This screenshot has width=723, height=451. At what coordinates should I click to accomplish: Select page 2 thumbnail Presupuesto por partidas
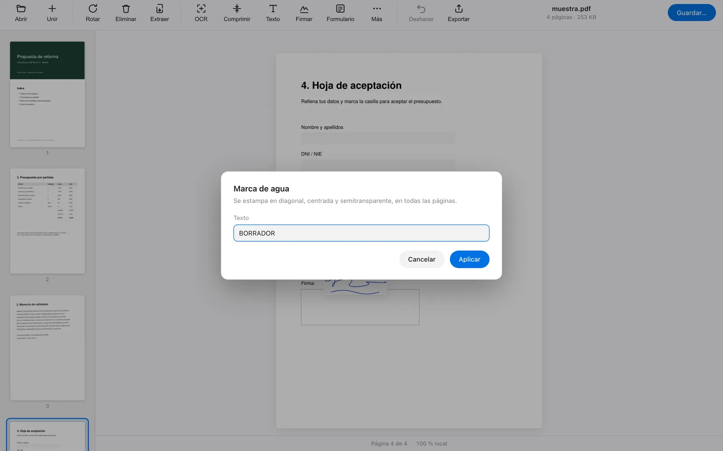tap(47, 221)
